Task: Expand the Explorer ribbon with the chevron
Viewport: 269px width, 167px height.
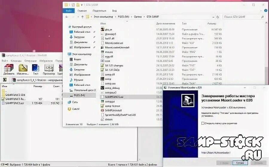Action: pyautogui.click(x=262, y=11)
